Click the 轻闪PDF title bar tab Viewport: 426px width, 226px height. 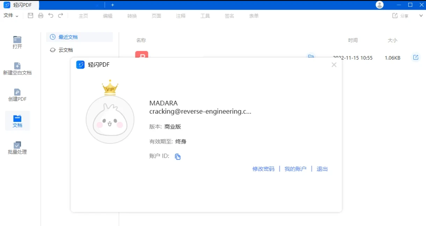(20, 5)
